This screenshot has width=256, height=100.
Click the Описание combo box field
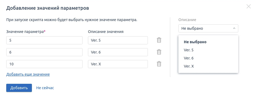[x=208, y=28]
